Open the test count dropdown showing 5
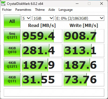108x99 pixels. (26, 18)
